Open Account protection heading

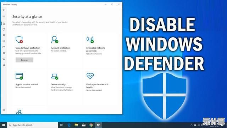tap(60, 48)
